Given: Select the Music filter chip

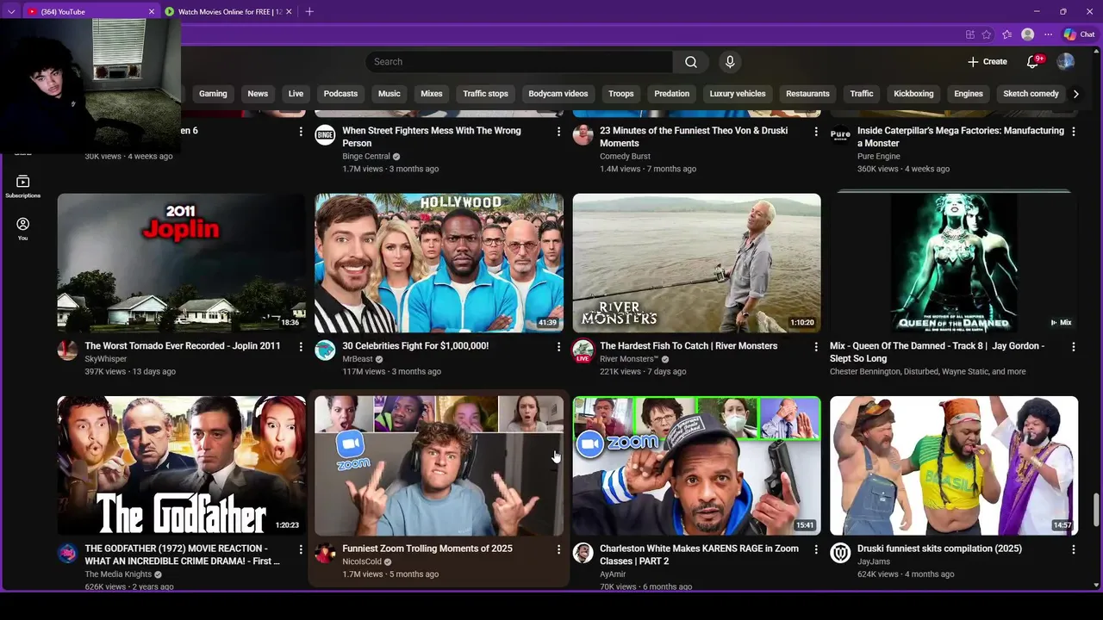Looking at the screenshot, I should (389, 94).
